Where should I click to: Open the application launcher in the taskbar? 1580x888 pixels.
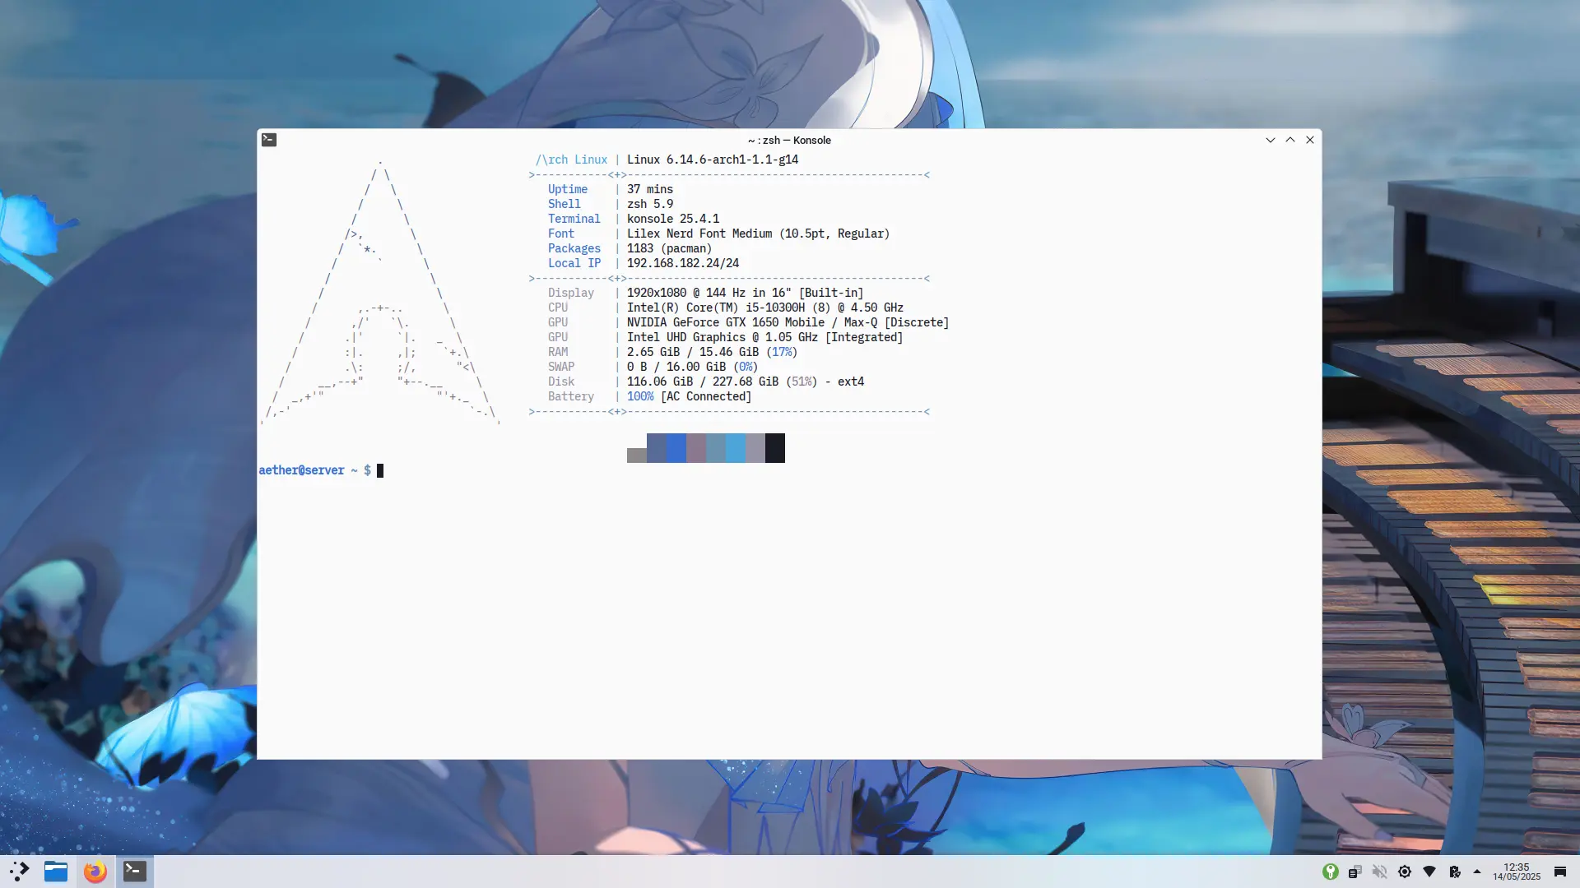(19, 872)
